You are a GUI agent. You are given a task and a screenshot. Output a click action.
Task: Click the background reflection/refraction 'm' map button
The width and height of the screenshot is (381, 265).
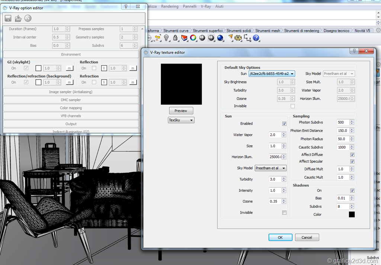click(x=69, y=83)
